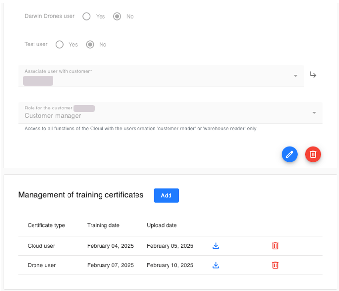Click the Certificate type column header
Screen dimensions: 339x291
(x=46, y=225)
